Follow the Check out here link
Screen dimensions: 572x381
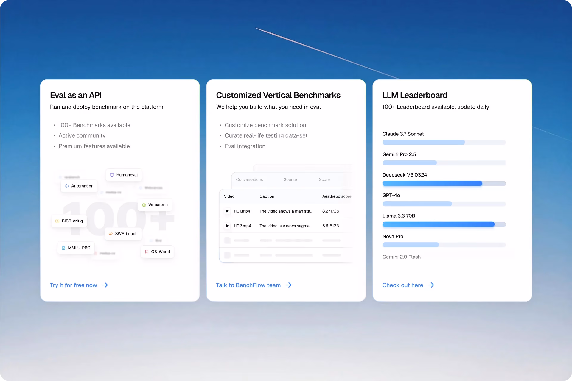pyautogui.click(x=408, y=285)
